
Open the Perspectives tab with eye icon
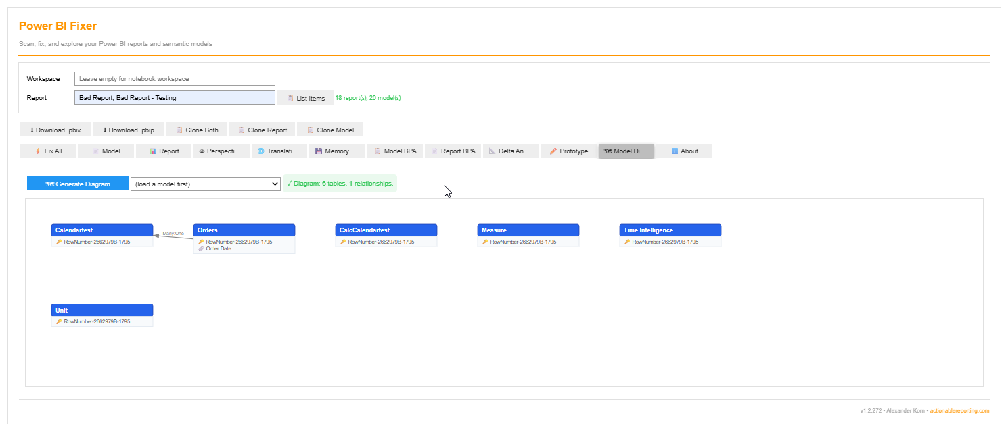click(x=221, y=151)
